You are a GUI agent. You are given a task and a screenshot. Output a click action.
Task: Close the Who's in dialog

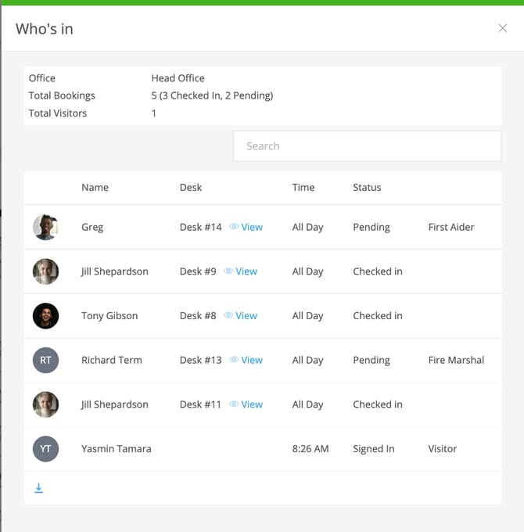point(503,28)
